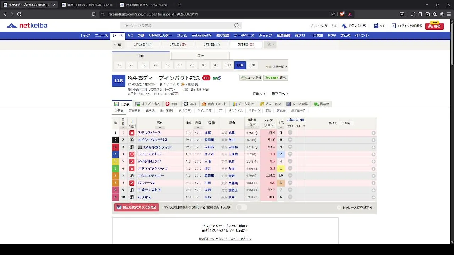Refresh odds with the 更新 button
The image size is (454, 255).
point(268,125)
